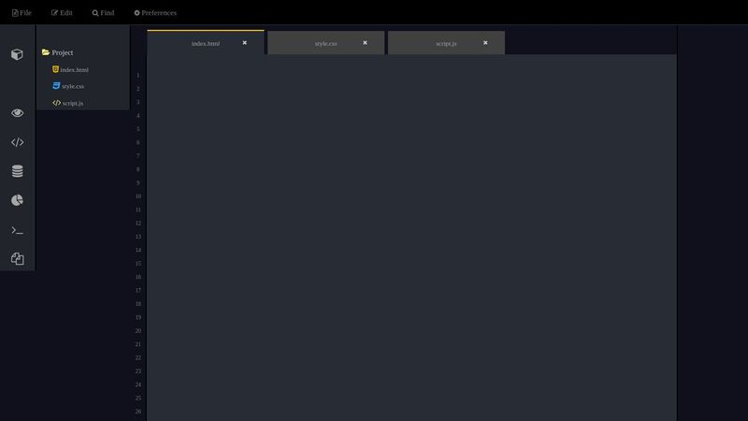Open the File menu
Screen dimensions: 748x421
click(22, 13)
